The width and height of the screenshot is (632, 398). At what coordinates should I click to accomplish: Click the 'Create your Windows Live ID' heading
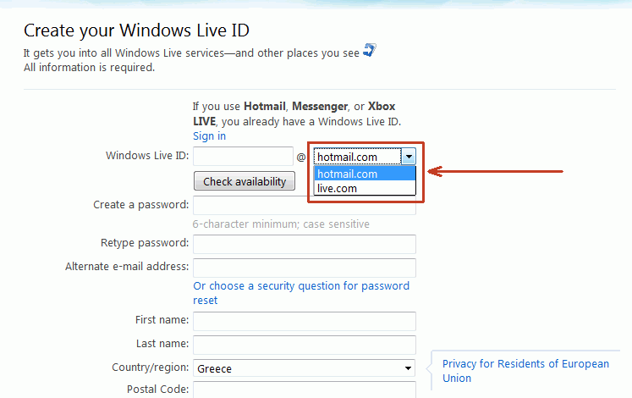[x=136, y=30]
